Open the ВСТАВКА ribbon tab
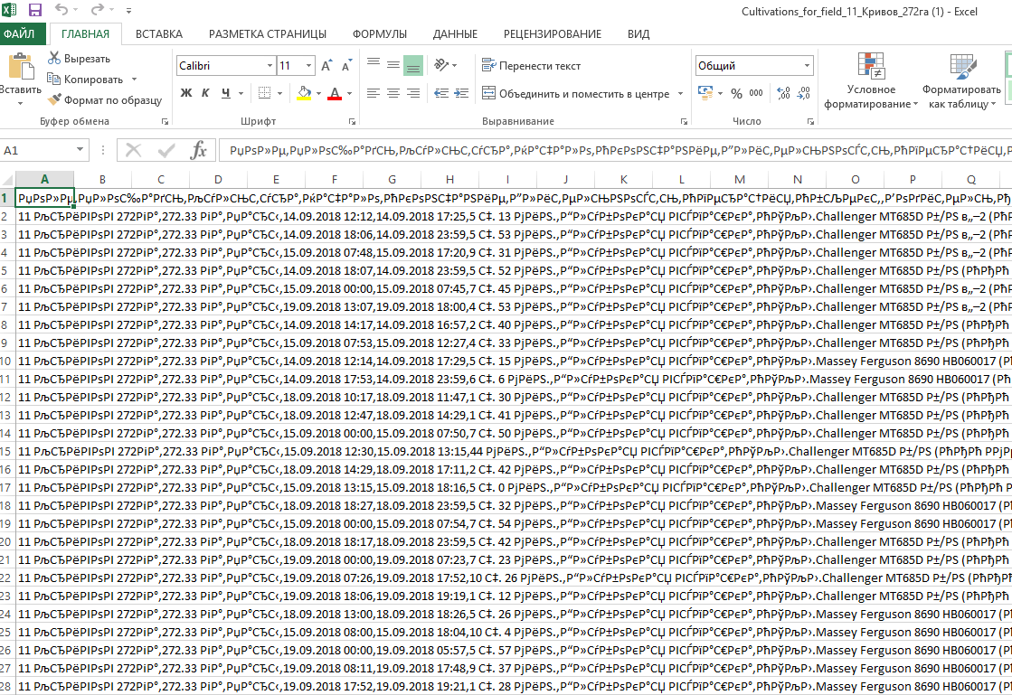1012x695 pixels. 159,34
